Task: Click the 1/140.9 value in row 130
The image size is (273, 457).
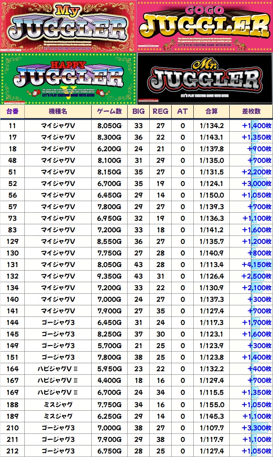Action: coord(212,253)
